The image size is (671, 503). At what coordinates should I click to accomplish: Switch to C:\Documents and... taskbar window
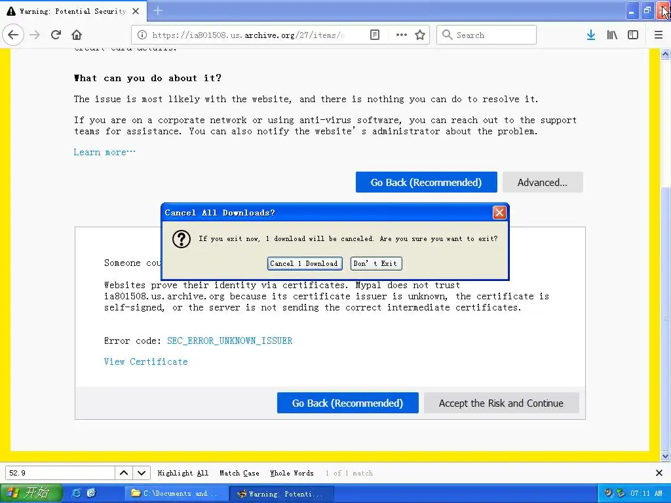pos(176,493)
